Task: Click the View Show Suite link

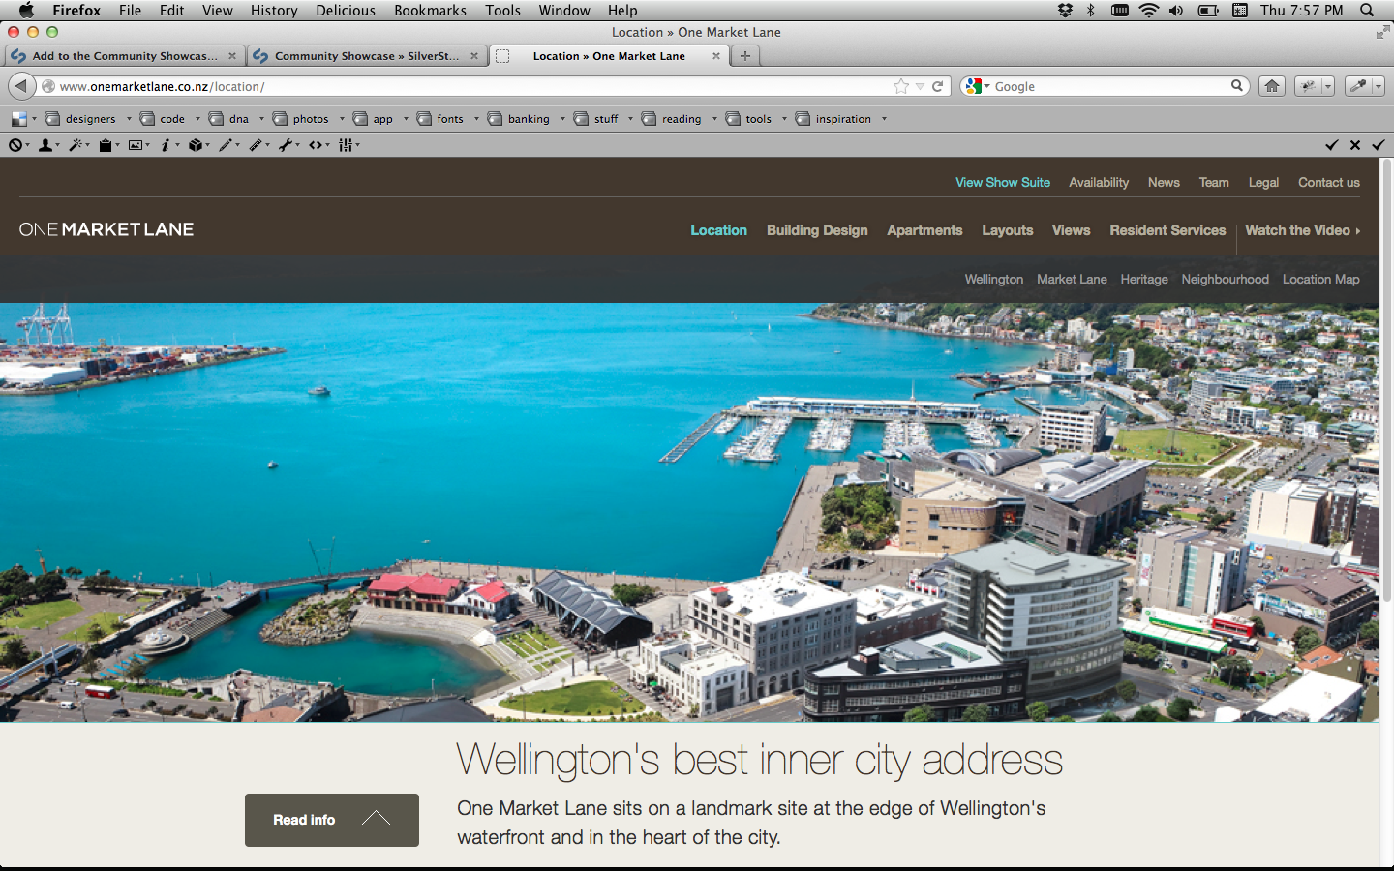Action: (1003, 182)
